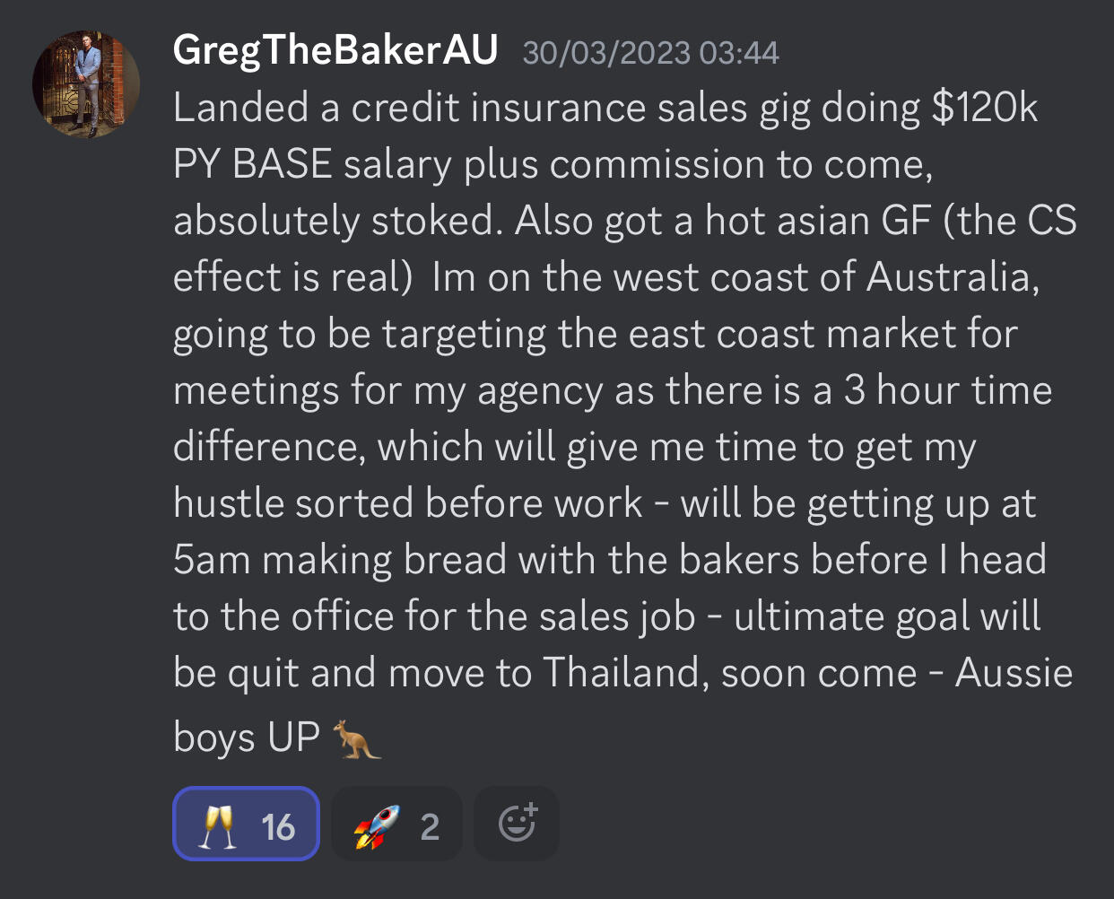Viewport: 1114px width, 899px height.
Task: Click the "Aussie" text near message end
Action: tap(1014, 673)
